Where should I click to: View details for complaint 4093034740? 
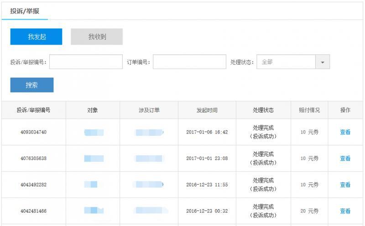[x=345, y=132]
